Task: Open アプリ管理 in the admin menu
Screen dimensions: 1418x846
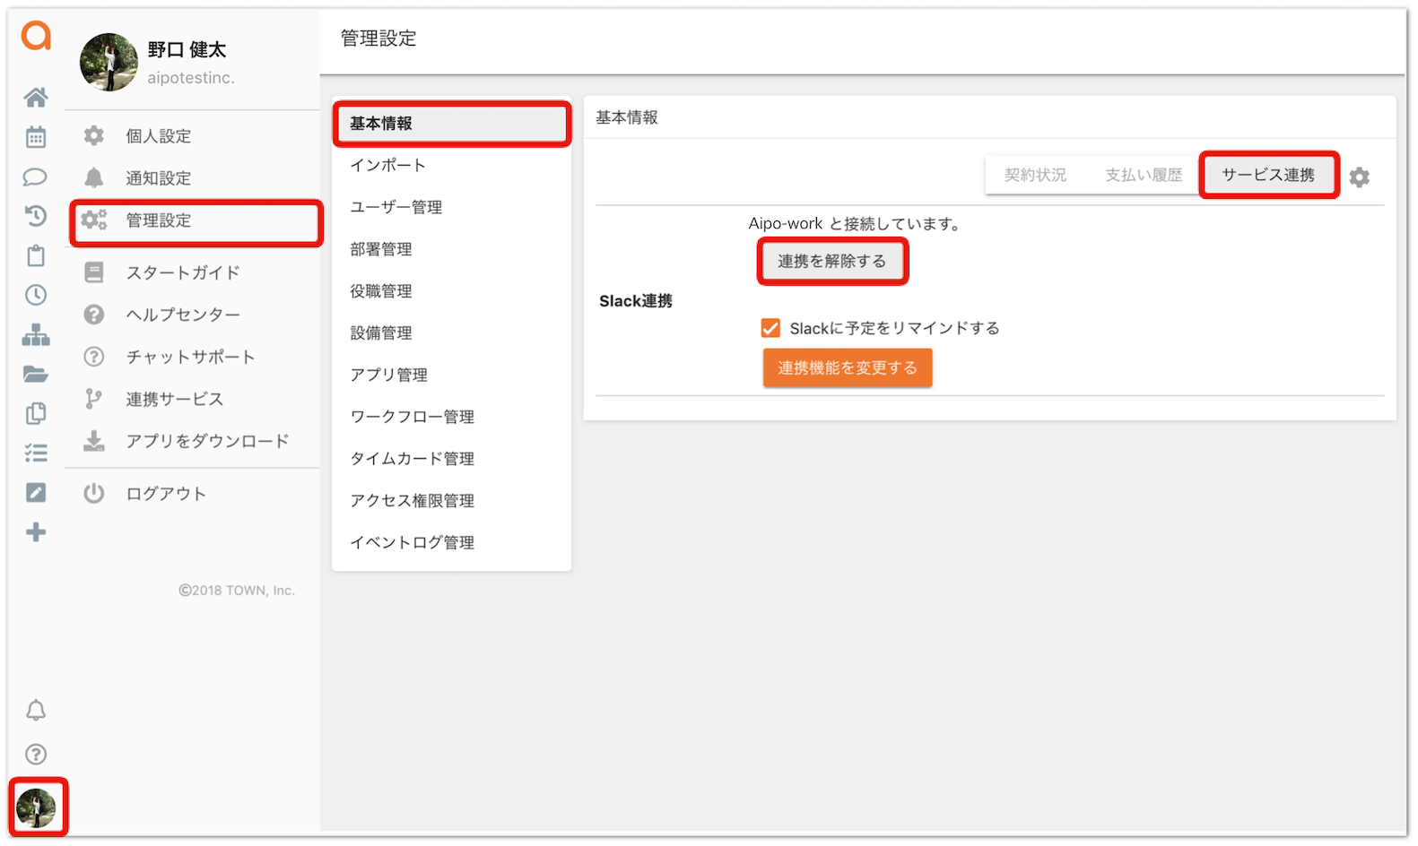Action: pos(452,375)
